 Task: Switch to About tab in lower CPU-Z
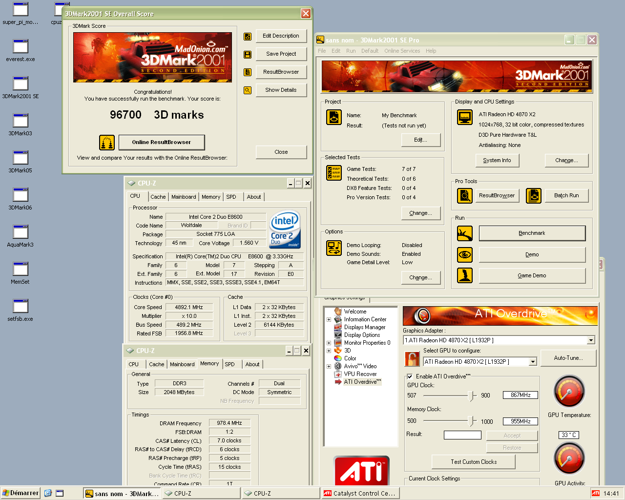pyautogui.click(x=252, y=364)
